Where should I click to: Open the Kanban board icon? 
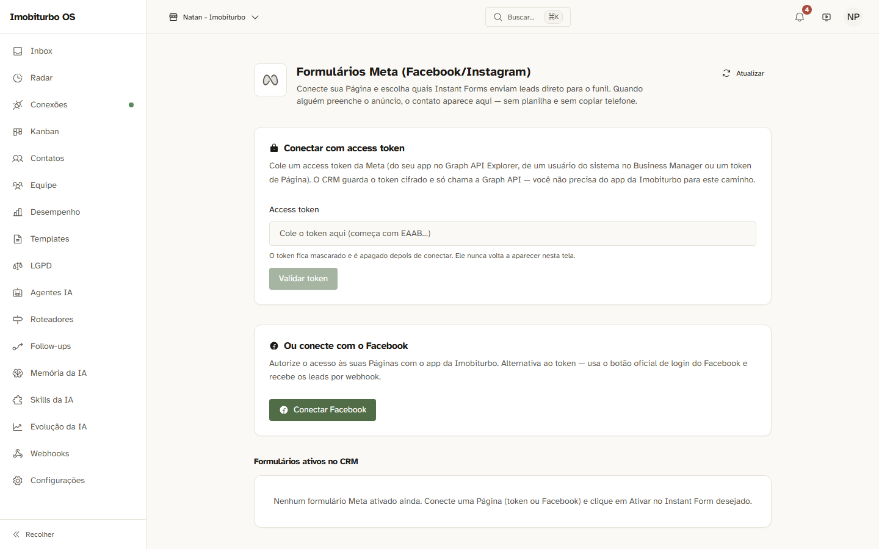(18, 132)
